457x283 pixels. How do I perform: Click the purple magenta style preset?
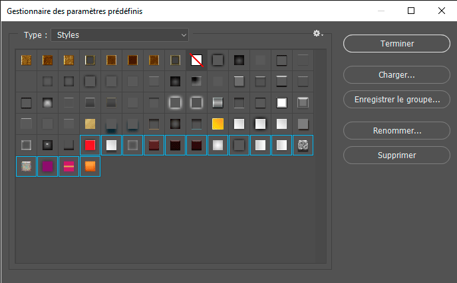click(47, 167)
